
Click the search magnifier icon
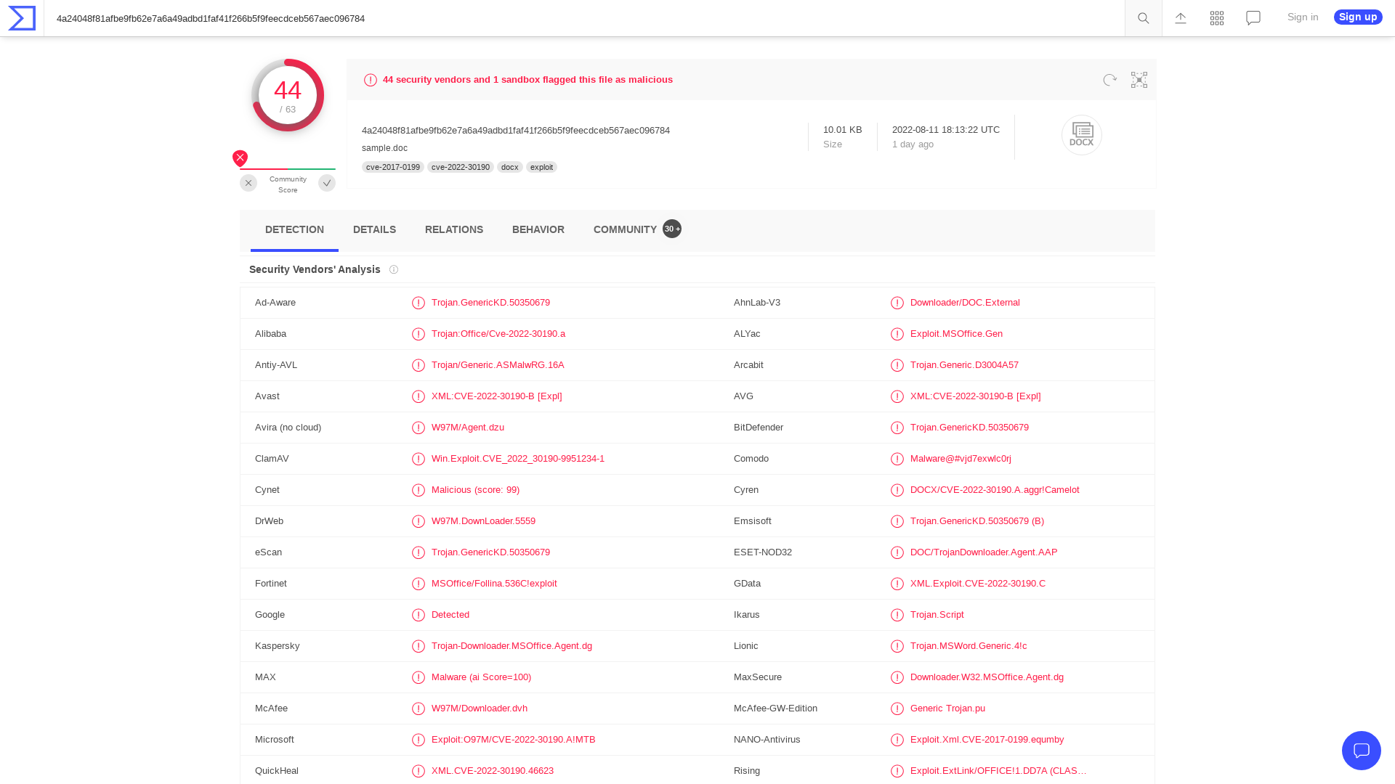(1144, 18)
